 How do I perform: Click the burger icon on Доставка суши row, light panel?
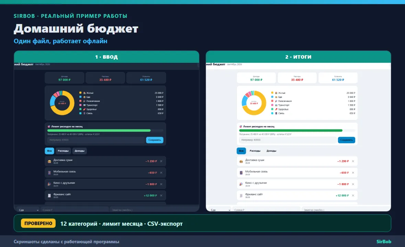(x=241, y=161)
